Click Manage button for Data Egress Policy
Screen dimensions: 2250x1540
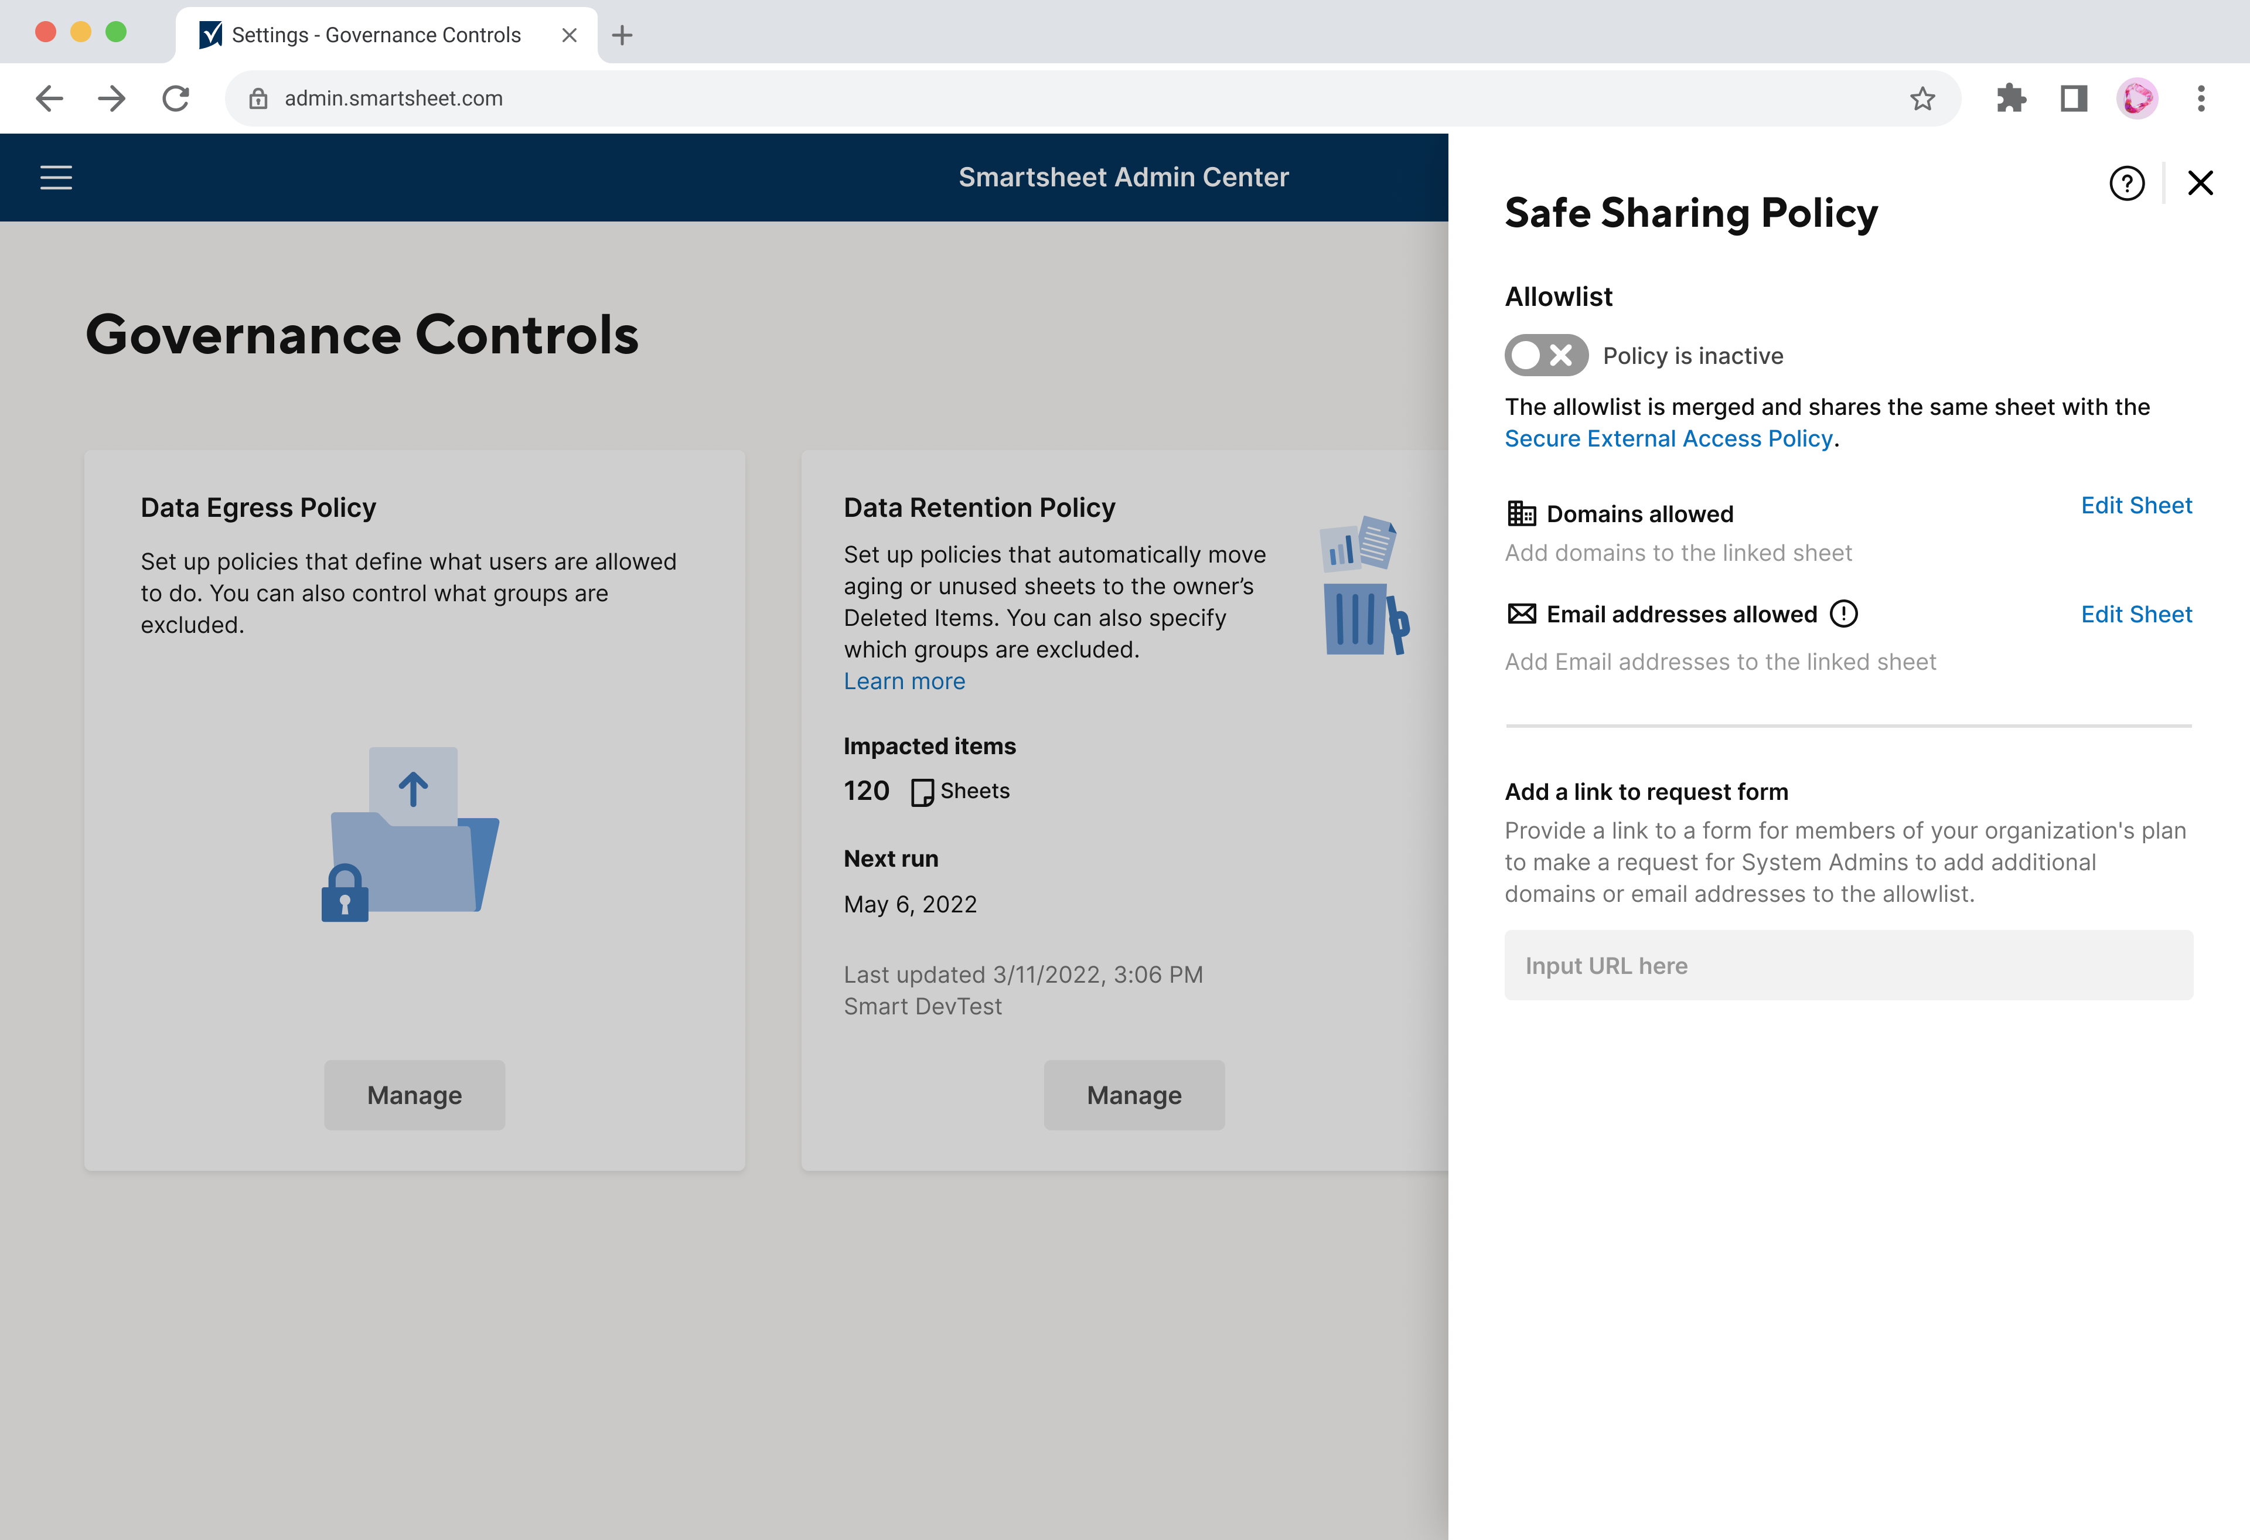[414, 1094]
